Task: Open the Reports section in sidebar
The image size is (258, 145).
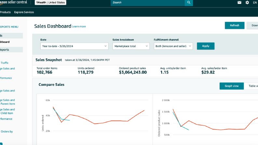Action: pos(11,50)
